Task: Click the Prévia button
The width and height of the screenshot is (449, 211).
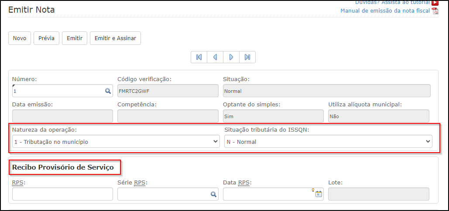Action: [46, 38]
